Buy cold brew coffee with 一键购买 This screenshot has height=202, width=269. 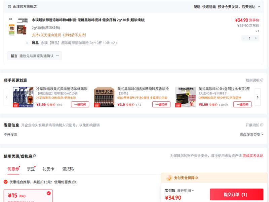click(x=80, y=104)
